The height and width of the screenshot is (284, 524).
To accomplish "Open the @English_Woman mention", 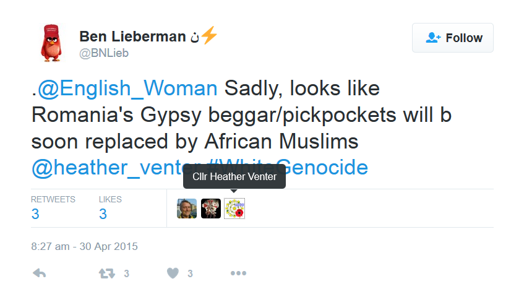I will pyautogui.click(x=127, y=90).
